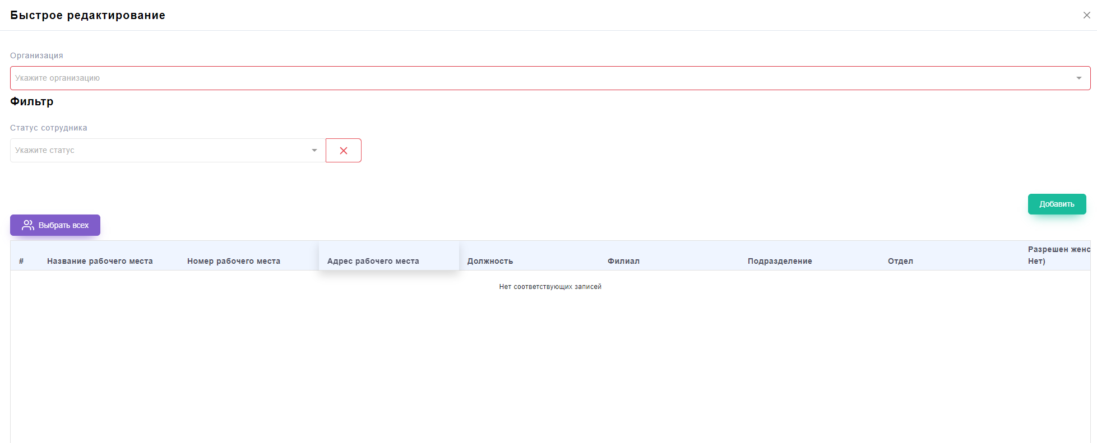Click the Организация field label
The image size is (1097, 443).
pos(36,55)
